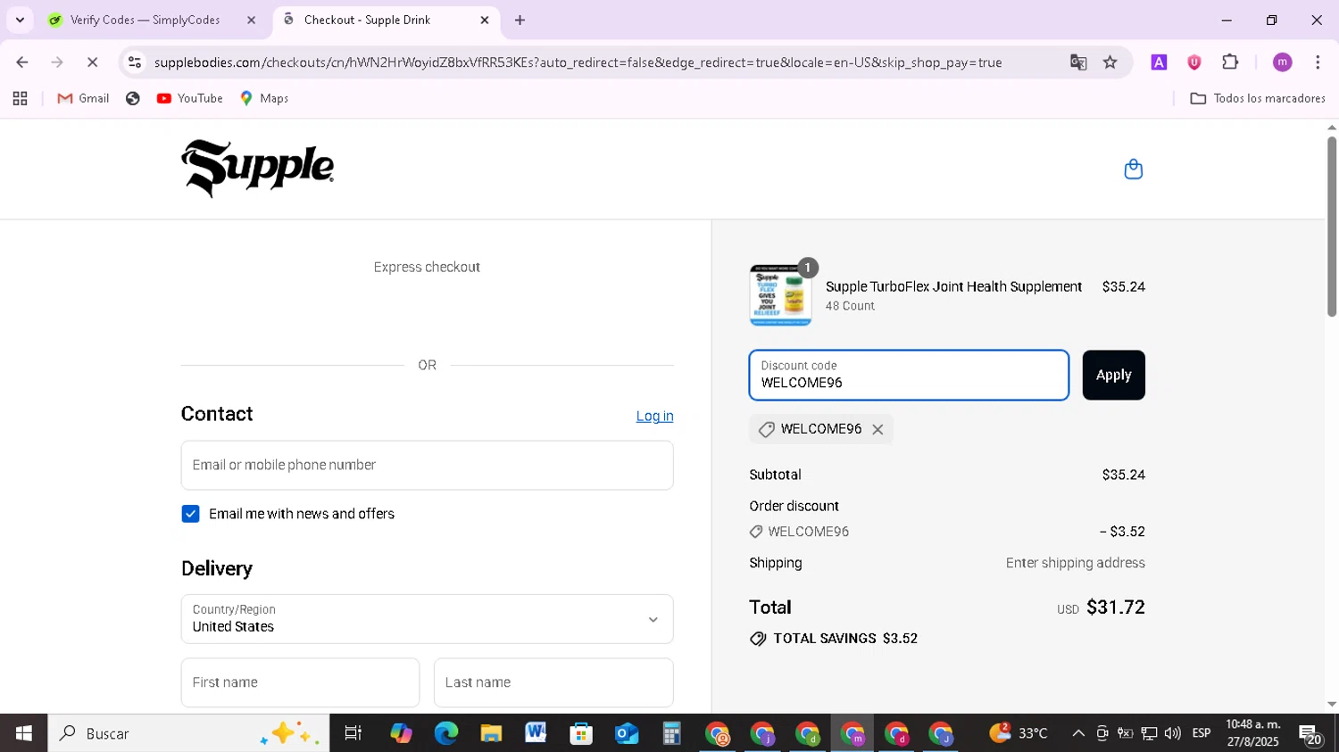The height and width of the screenshot is (752, 1339).
Task: Click the Enter shipping address text
Action: coord(1075,563)
